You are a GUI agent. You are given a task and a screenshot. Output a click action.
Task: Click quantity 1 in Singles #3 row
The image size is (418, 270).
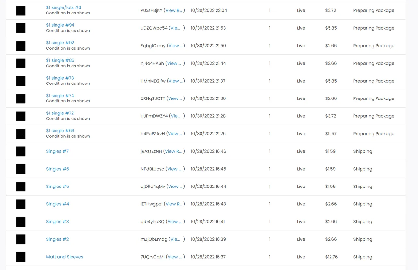[270, 222]
